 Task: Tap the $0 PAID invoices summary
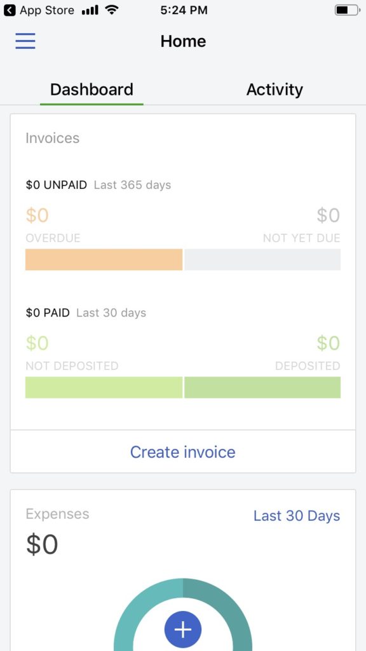tap(48, 313)
